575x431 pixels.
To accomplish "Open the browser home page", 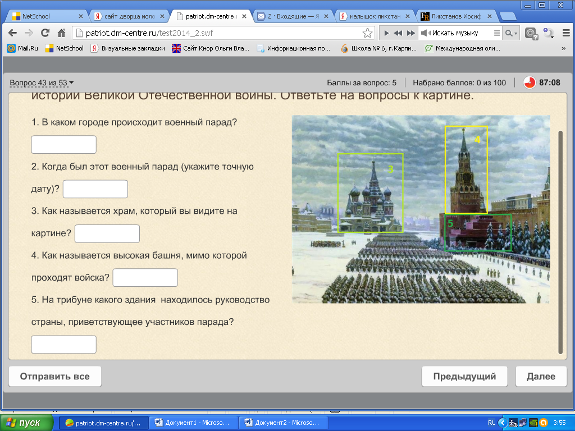I will point(62,33).
